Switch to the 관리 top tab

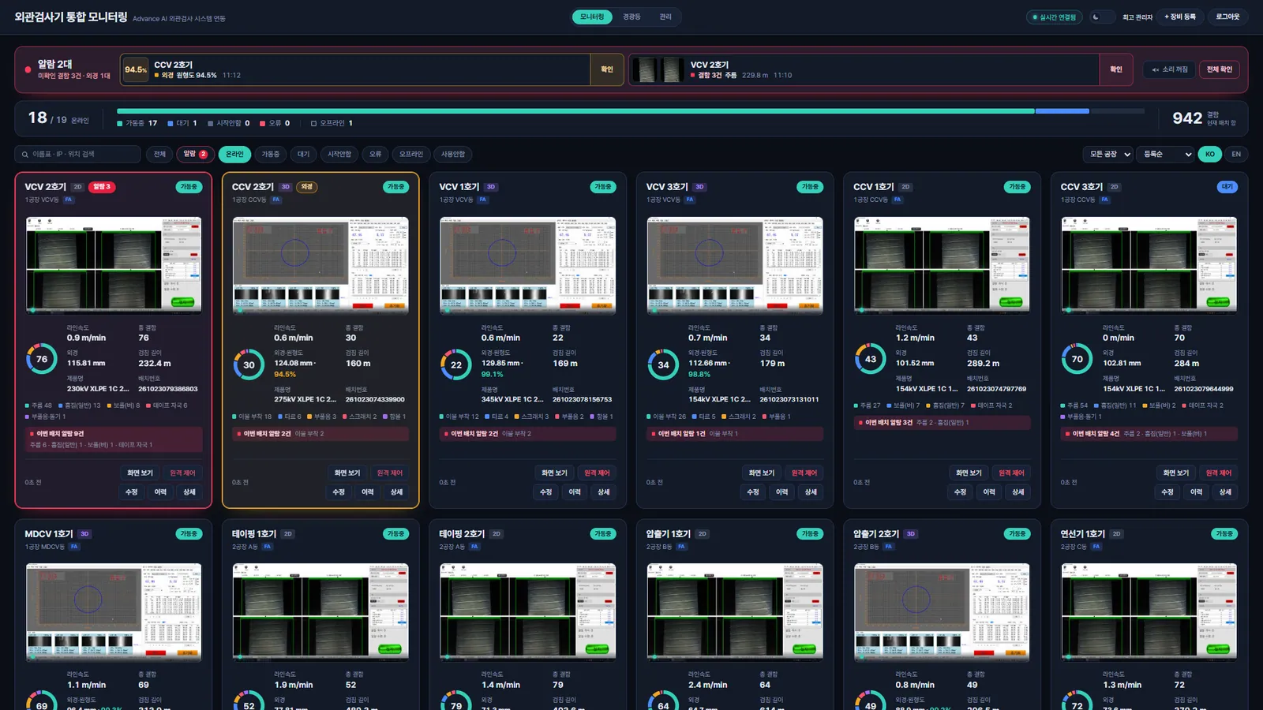point(665,17)
